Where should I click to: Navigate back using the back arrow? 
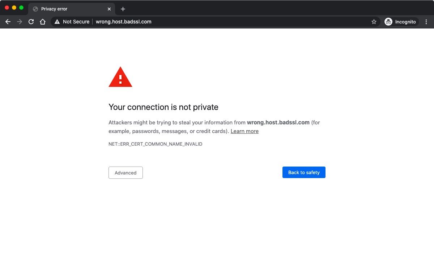pyautogui.click(x=8, y=22)
